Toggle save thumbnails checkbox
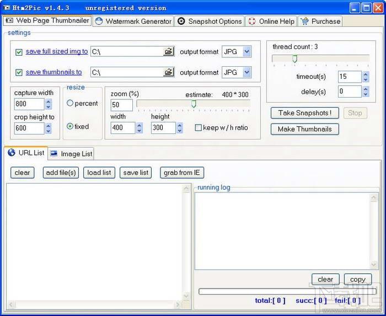Image resolution: width=386 pixels, height=316 pixels. [19, 72]
